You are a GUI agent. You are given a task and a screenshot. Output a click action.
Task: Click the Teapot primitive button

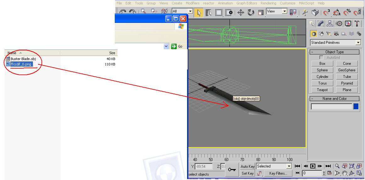click(323, 90)
